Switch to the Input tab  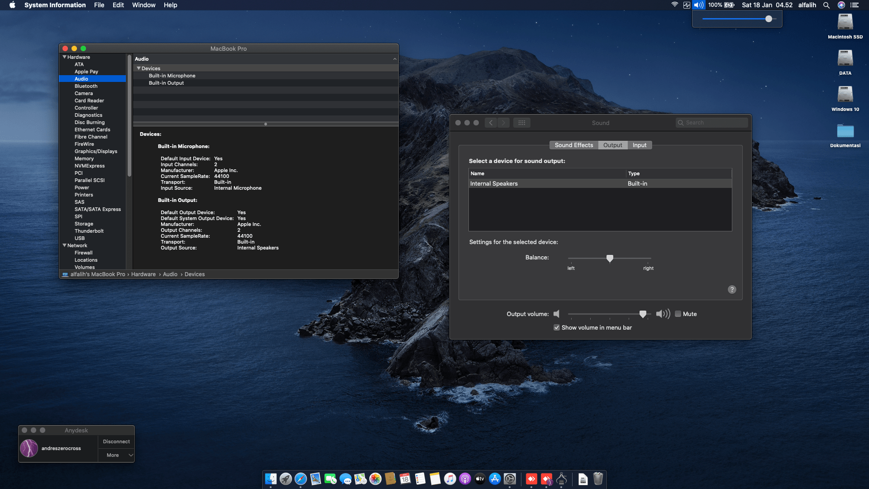tap(639, 145)
